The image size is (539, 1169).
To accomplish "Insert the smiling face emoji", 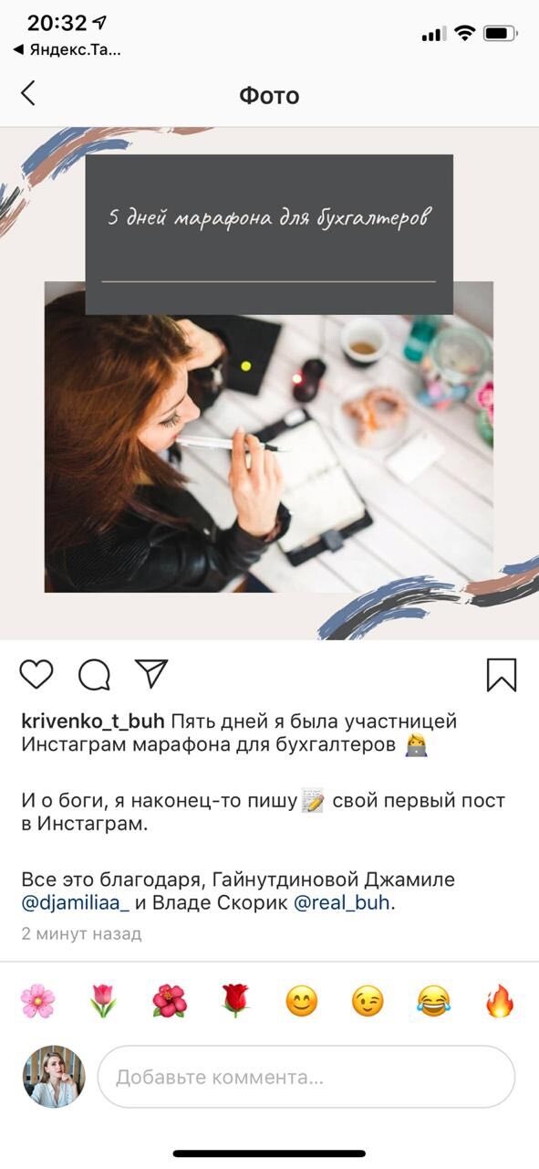I will (302, 1001).
